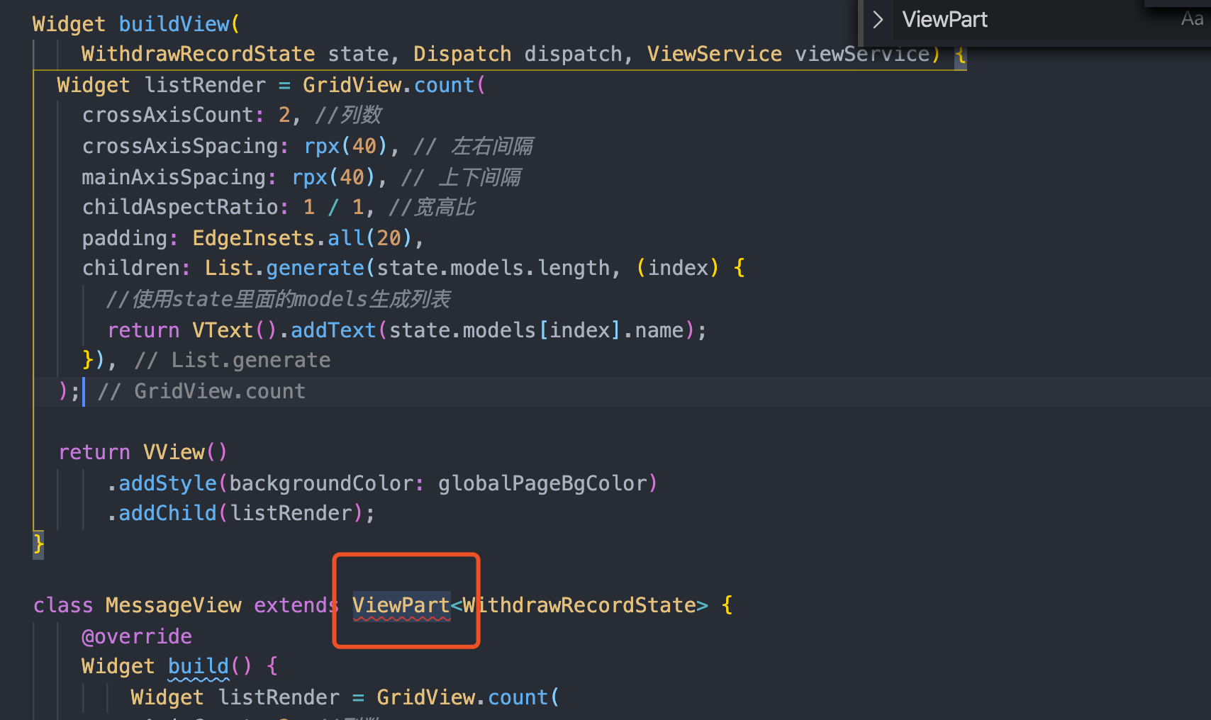Screen dimensions: 1211x720
Task: Expand the replace toggle chevron in find widget
Action: [x=878, y=20]
